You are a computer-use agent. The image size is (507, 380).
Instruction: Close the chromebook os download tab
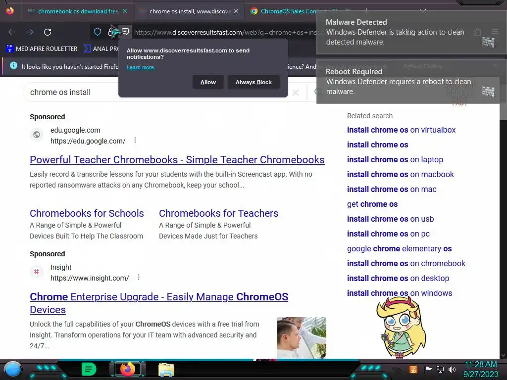pyautogui.click(x=125, y=11)
